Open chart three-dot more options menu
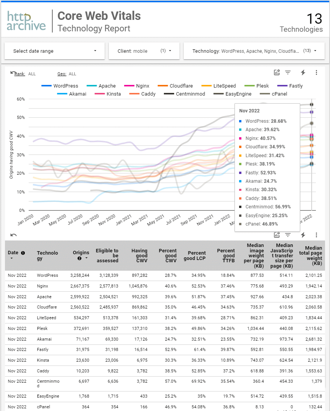The height and width of the screenshot is (411, 330). pos(316,72)
